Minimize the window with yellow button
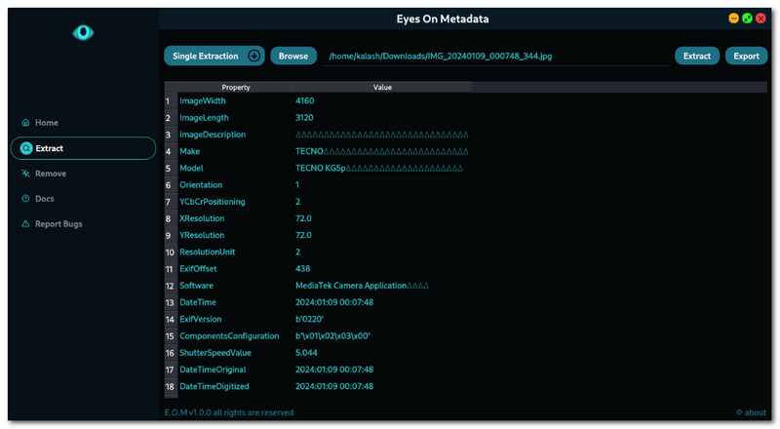Screen dimensions: 780x429 (x=733, y=19)
